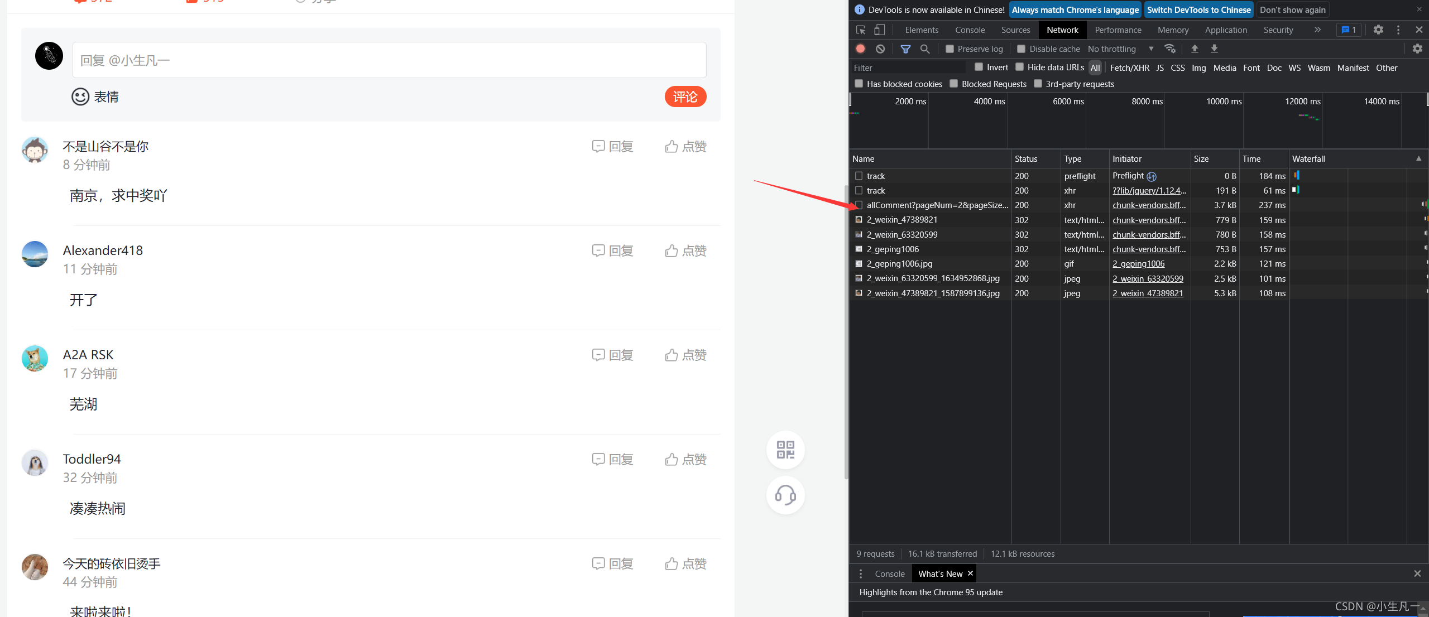Image resolution: width=1429 pixels, height=617 pixels.
Task: Click the clear network log icon
Action: click(x=879, y=49)
